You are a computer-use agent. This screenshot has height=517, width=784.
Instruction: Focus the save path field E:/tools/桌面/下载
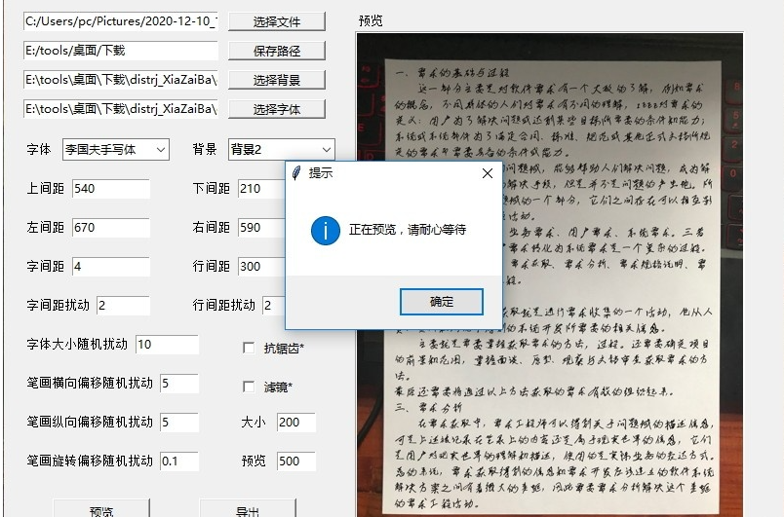coord(121,51)
